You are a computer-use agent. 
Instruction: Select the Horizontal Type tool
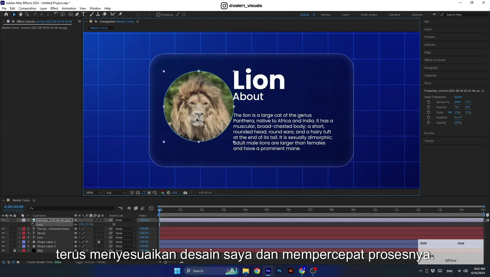point(83,15)
